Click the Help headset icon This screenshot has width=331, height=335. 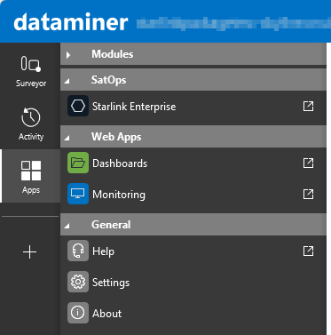click(78, 251)
